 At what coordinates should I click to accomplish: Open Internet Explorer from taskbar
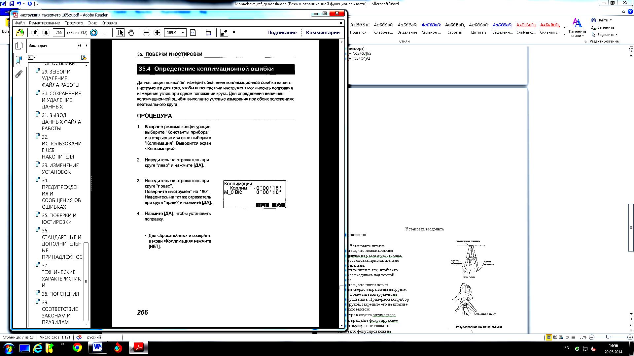[38, 348]
